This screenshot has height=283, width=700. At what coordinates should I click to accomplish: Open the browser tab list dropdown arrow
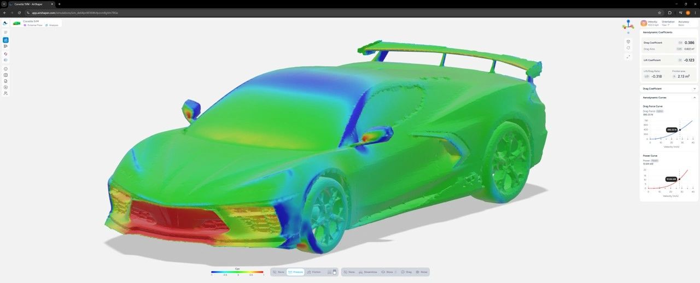coord(4,4)
